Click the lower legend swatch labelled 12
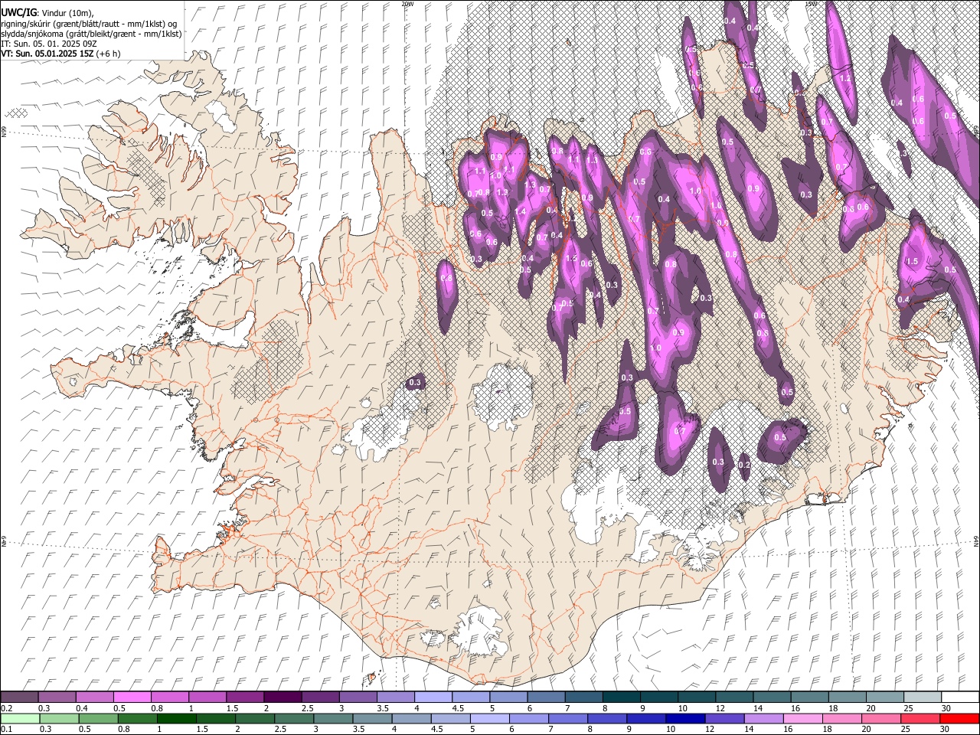 (725, 718)
